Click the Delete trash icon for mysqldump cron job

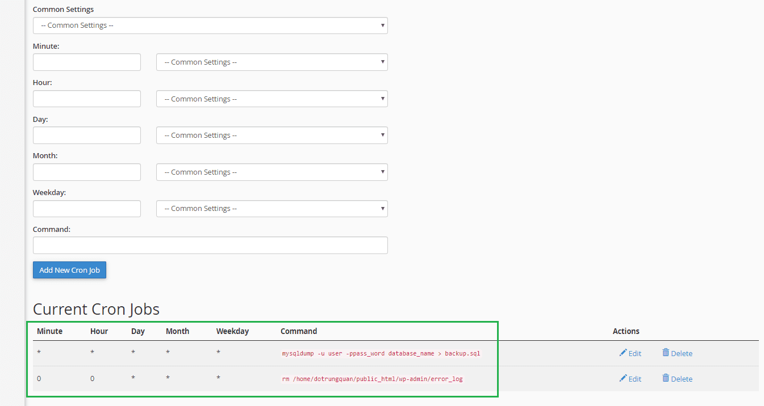666,353
